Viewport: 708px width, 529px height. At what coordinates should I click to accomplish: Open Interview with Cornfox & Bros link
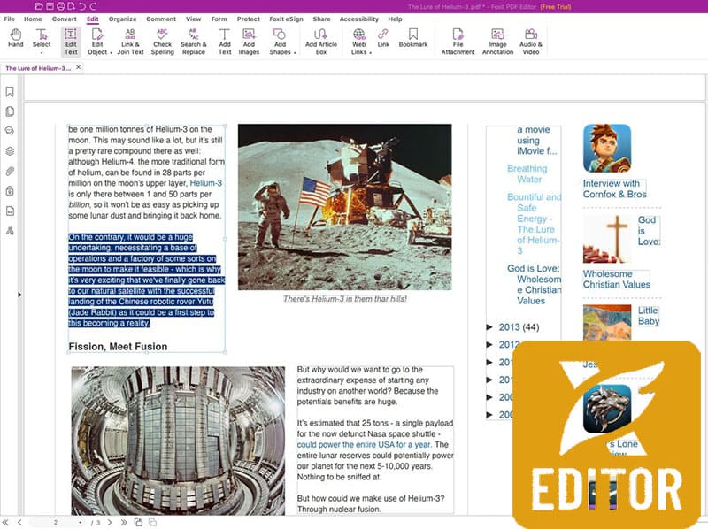coord(614,188)
